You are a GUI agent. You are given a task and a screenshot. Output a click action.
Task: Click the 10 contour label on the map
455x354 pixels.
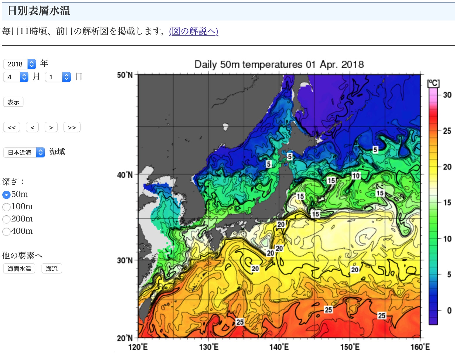pyautogui.click(x=356, y=176)
